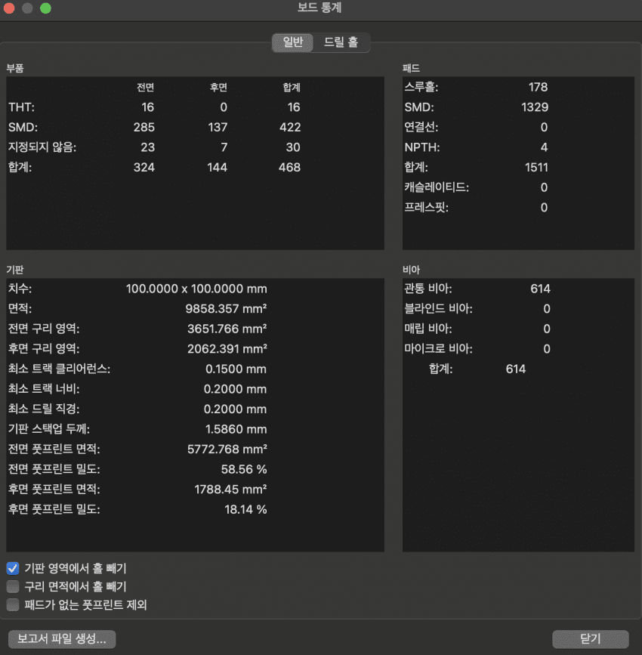Select the SMD pad count 1329
The image size is (642, 655).
pos(535,107)
